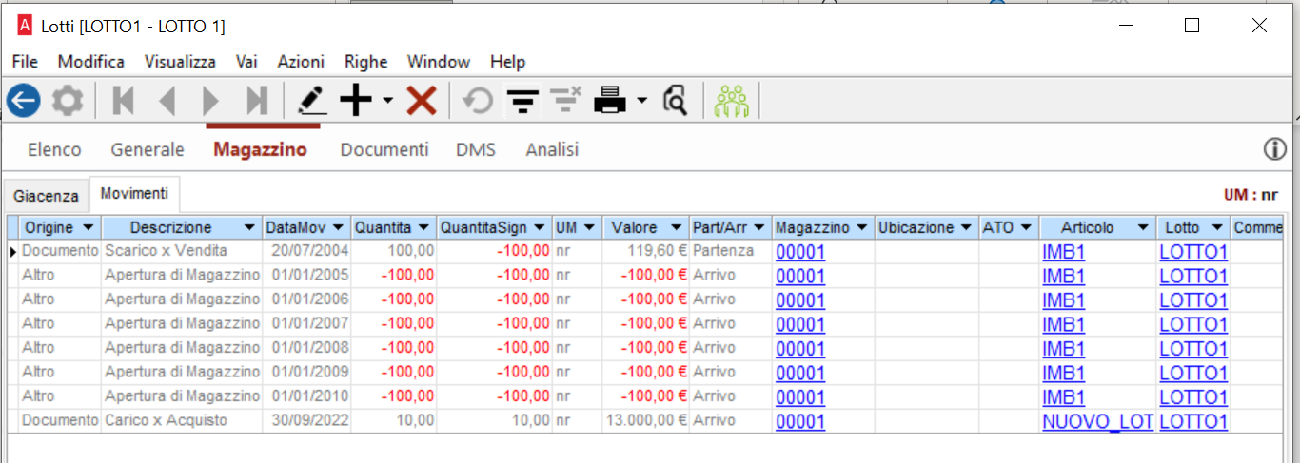Image resolution: width=1300 pixels, height=463 pixels.
Task: Open the 00001 link in first row
Action: [800, 252]
